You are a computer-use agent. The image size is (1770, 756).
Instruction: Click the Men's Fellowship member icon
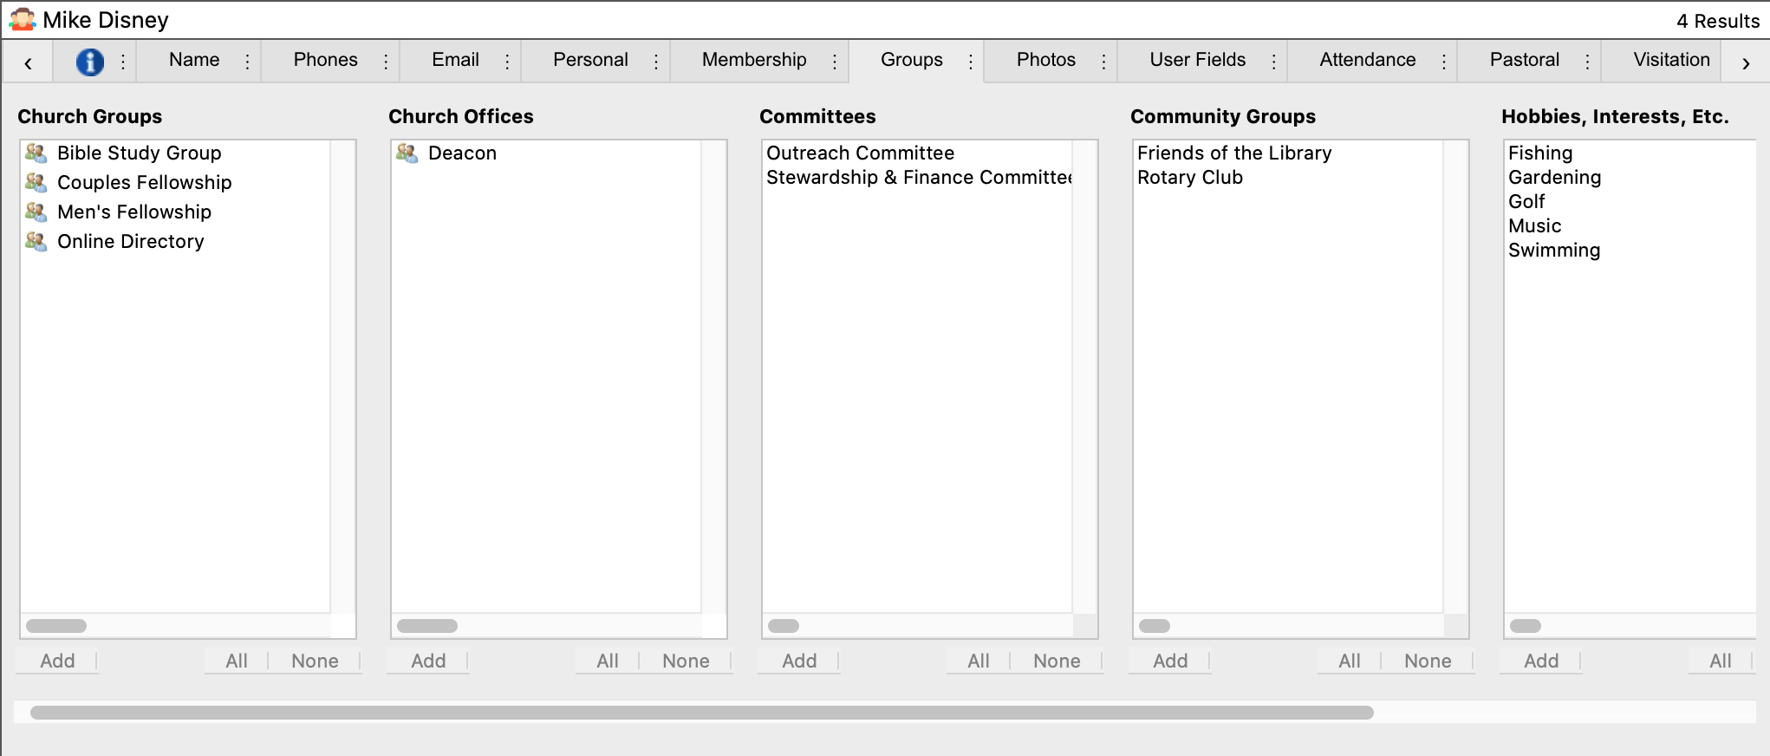click(x=36, y=212)
